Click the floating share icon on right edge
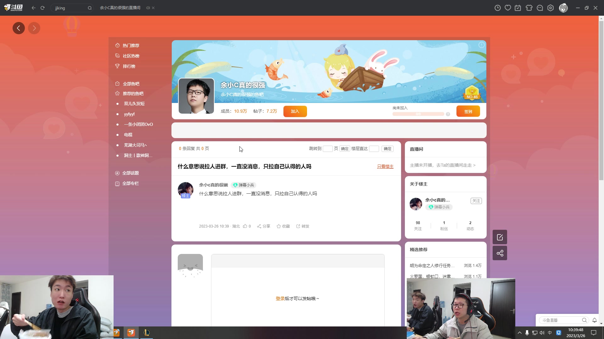The width and height of the screenshot is (604, 339). click(x=500, y=253)
